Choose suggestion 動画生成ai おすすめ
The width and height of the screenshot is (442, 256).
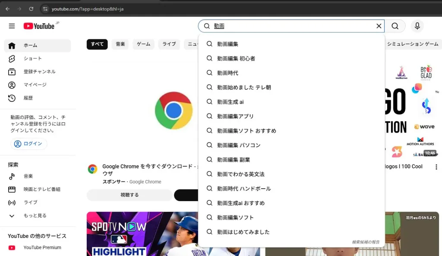(291, 203)
